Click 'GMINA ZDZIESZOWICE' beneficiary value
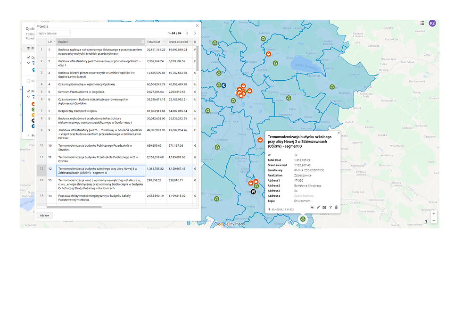Screen dimensions: 462x327 (x=309, y=170)
